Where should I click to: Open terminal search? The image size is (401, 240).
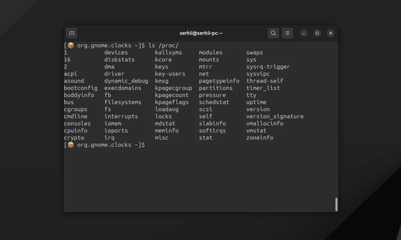coord(273,33)
